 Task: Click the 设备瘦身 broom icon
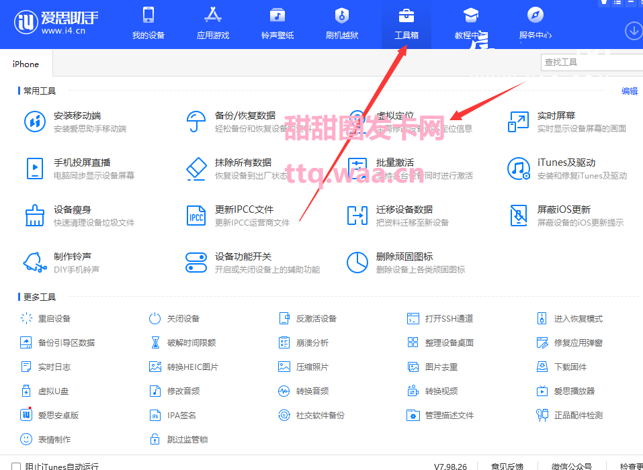[35, 216]
